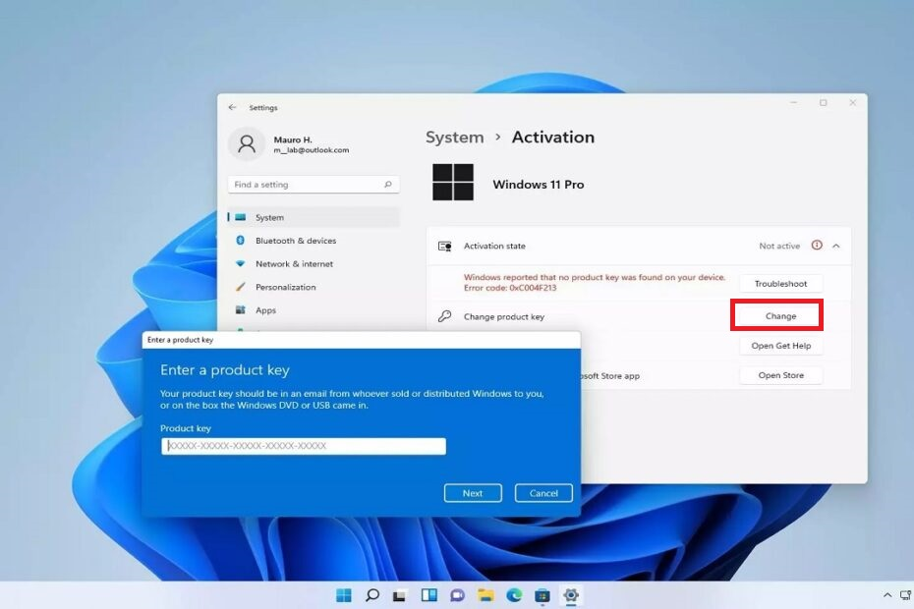
Task: Show hidden system tray icons
Action: (x=887, y=595)
